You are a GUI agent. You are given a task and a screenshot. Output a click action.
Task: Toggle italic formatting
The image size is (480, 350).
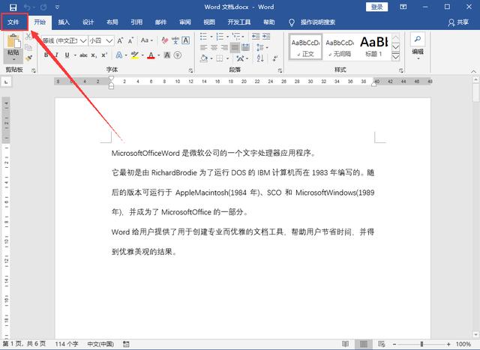click(x=57, y=55)
